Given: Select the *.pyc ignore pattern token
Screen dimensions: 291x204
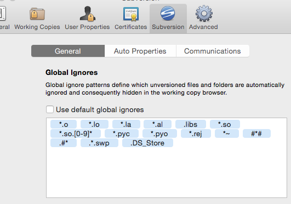Looking at the screenshot, I should click(122, 133).
